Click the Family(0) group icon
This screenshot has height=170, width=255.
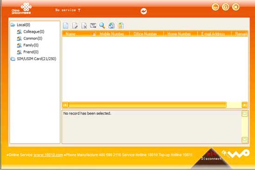click(19, 45)
